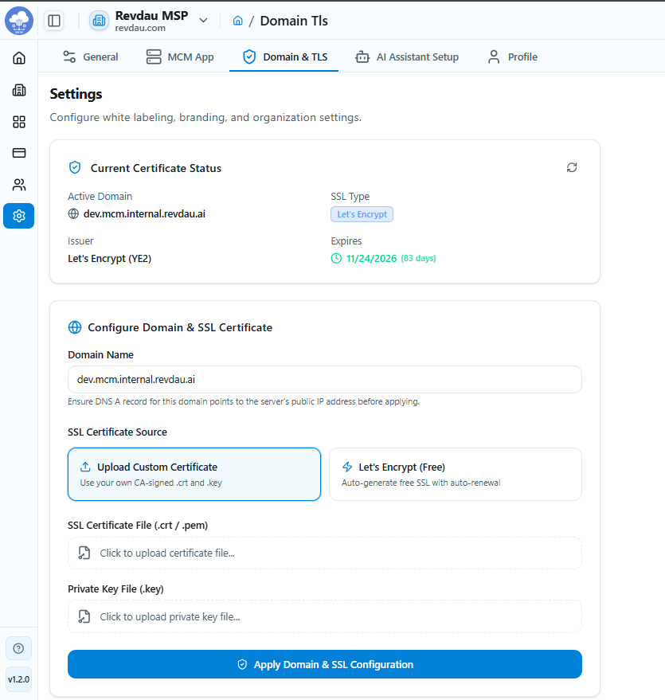Click the MCM cloud logo
The width and height of the screenshot is (665, 700).
click(x=19, y=21)
